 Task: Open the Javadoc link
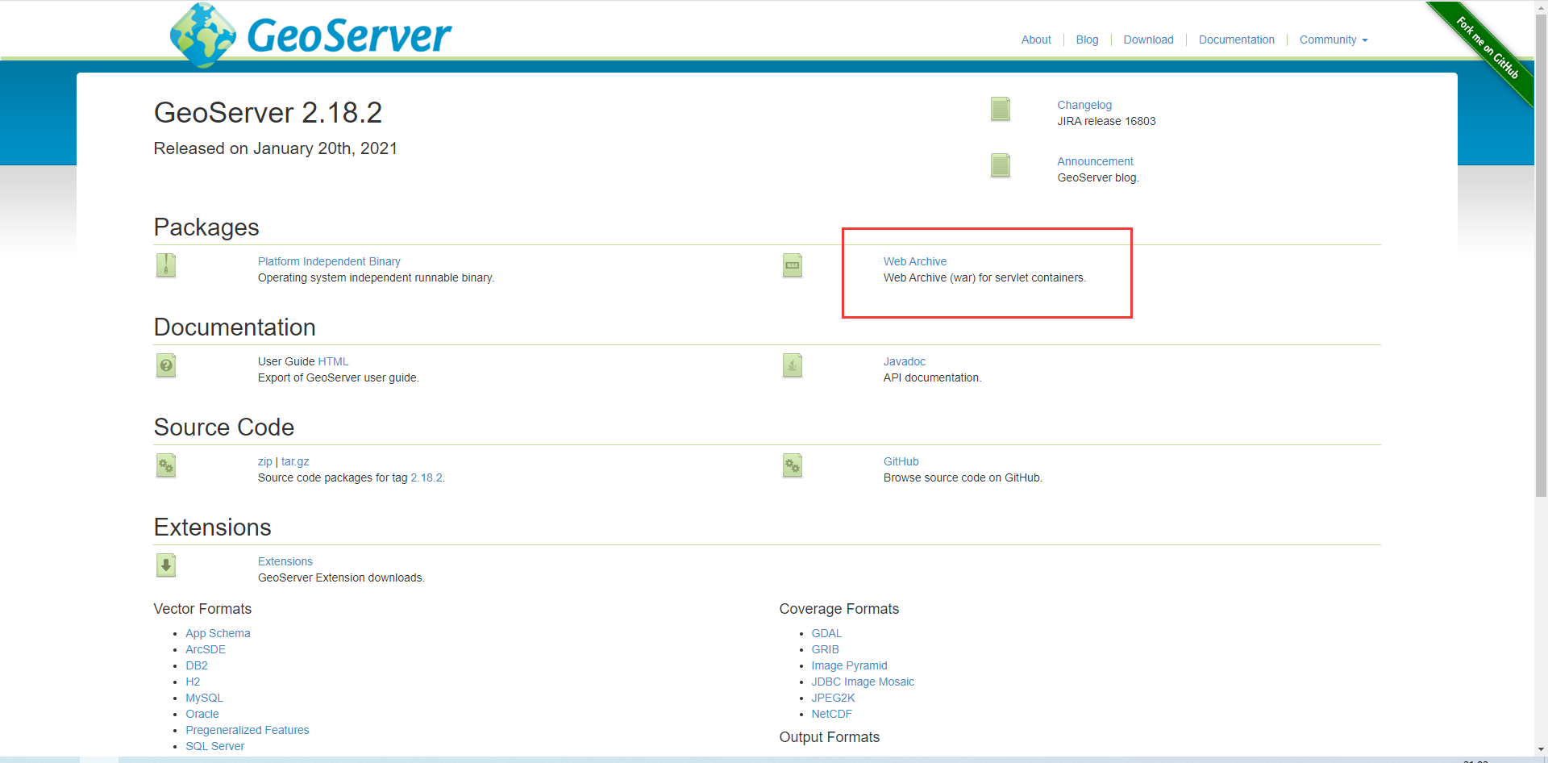point(905,361)
